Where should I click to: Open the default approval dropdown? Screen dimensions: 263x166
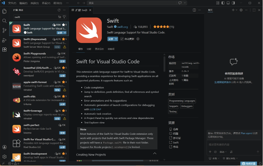tap(230, 158)
